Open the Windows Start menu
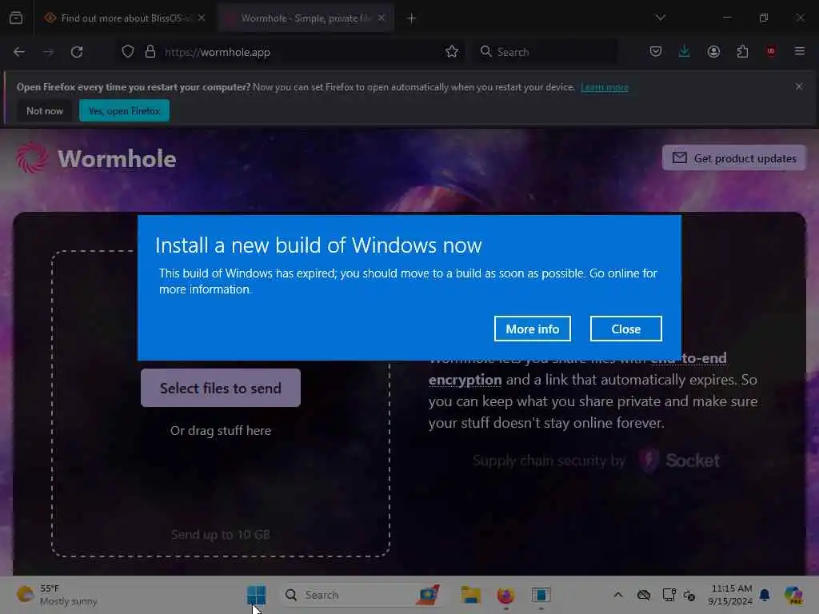The height and width of the screenshot is (614, 819). click(256, 595)
